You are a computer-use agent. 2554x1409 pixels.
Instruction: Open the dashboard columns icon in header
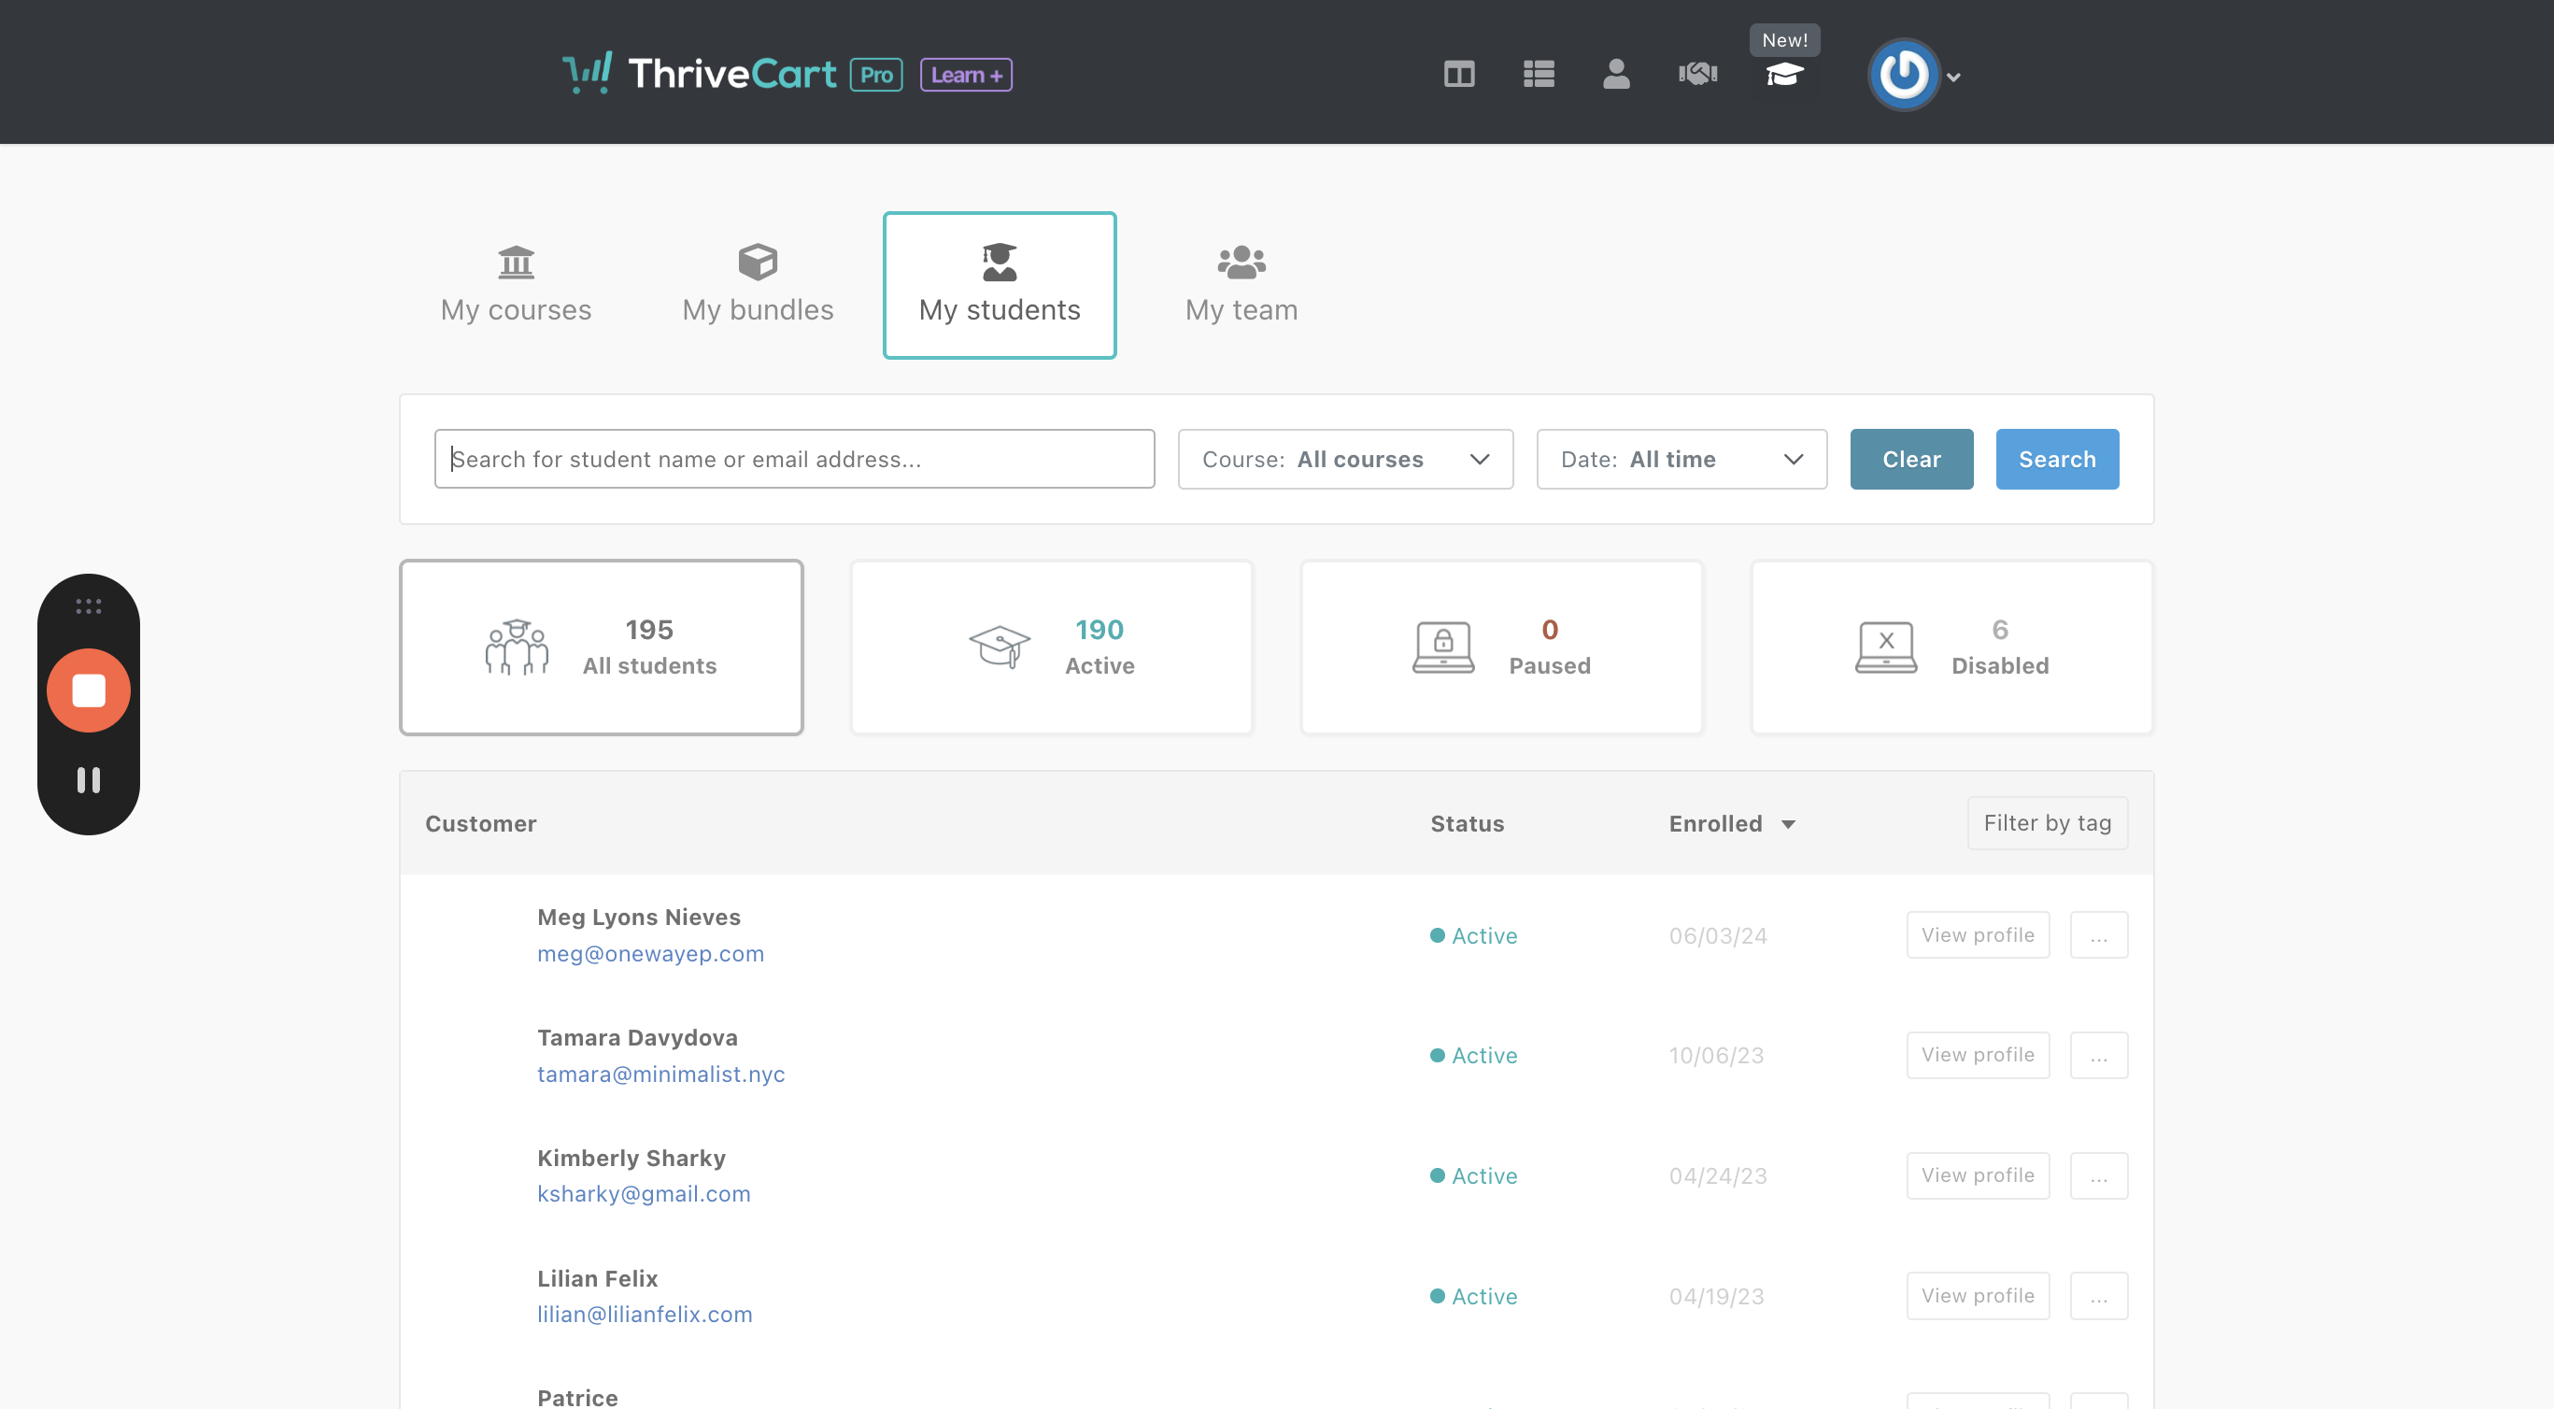point(1458,75)
